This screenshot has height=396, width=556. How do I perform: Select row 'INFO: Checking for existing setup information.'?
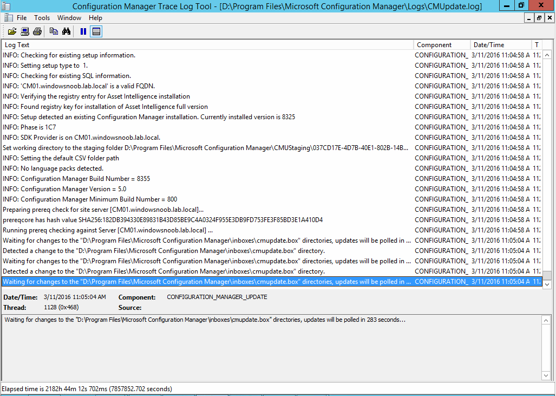[272, 55]
